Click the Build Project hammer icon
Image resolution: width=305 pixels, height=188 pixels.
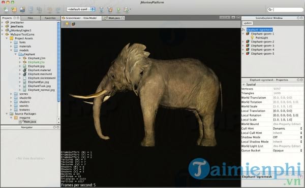click(x=101, y=10)
